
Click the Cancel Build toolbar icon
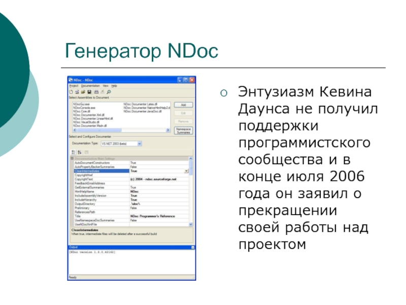click(103, 92)
